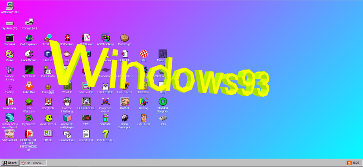The height and width of the screenshot is (167, 363).
Task: Open Progress Quest
Action: pyautogui.click(x=105, y=102)
